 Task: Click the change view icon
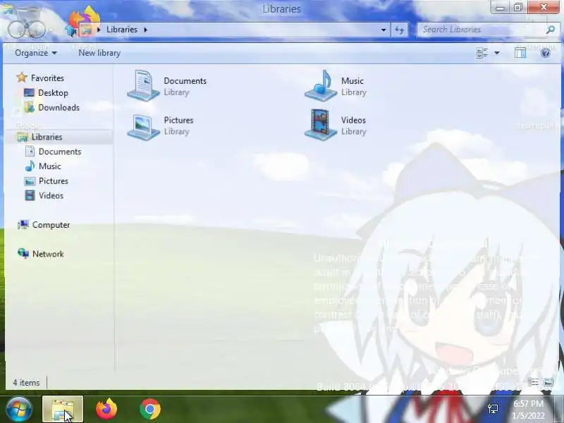482,53
